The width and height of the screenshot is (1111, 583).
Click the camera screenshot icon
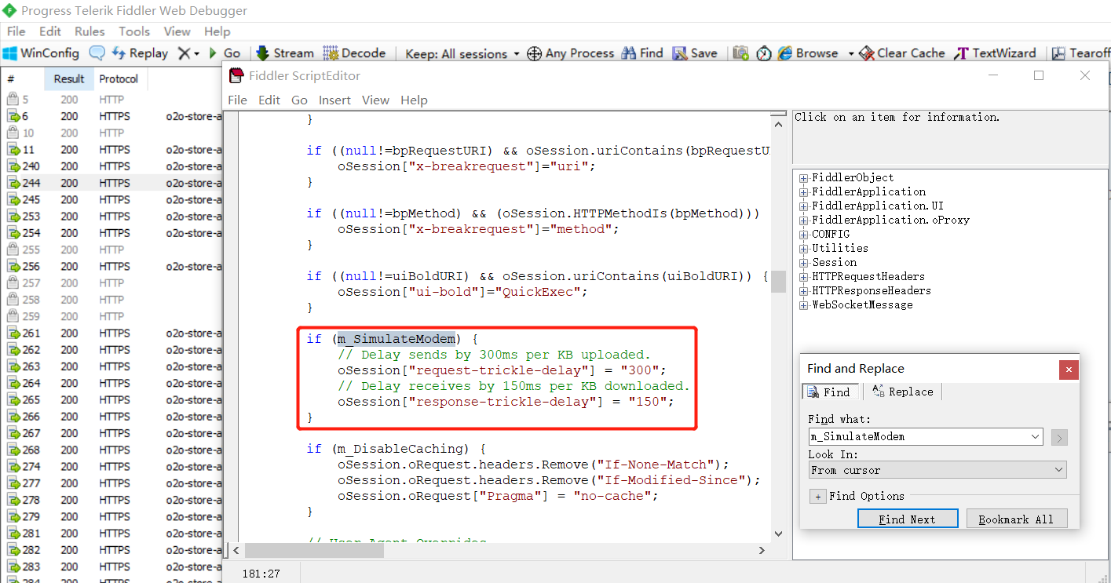(x=740, y=53)
